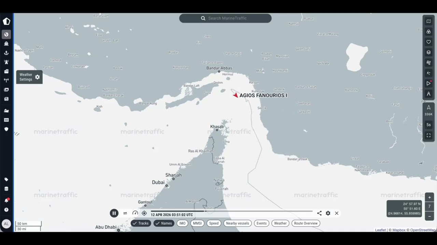Open the Leaflet attribution link
The width and height of the screenshot is (437, 245).
tap(380, 230)
